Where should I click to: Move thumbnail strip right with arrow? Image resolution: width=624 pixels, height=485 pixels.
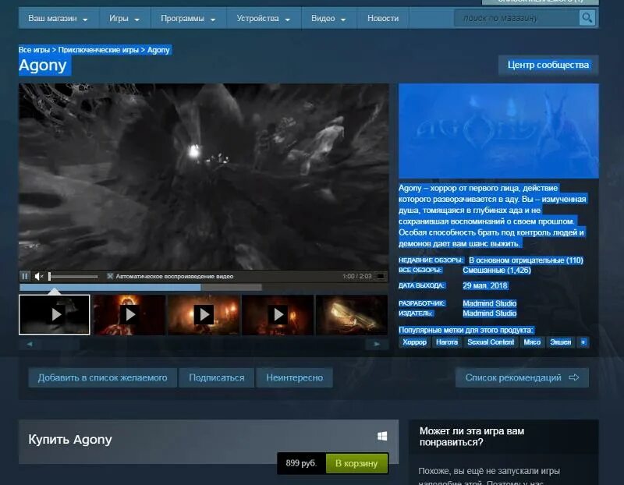coord(377,344)
